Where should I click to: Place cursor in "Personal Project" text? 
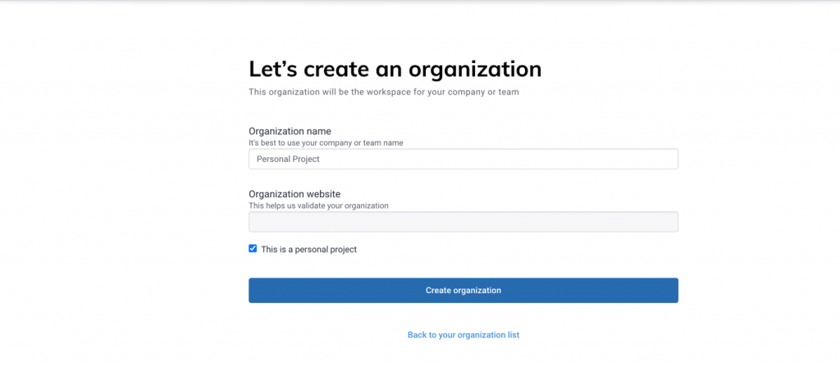click(x=288, y=159)
